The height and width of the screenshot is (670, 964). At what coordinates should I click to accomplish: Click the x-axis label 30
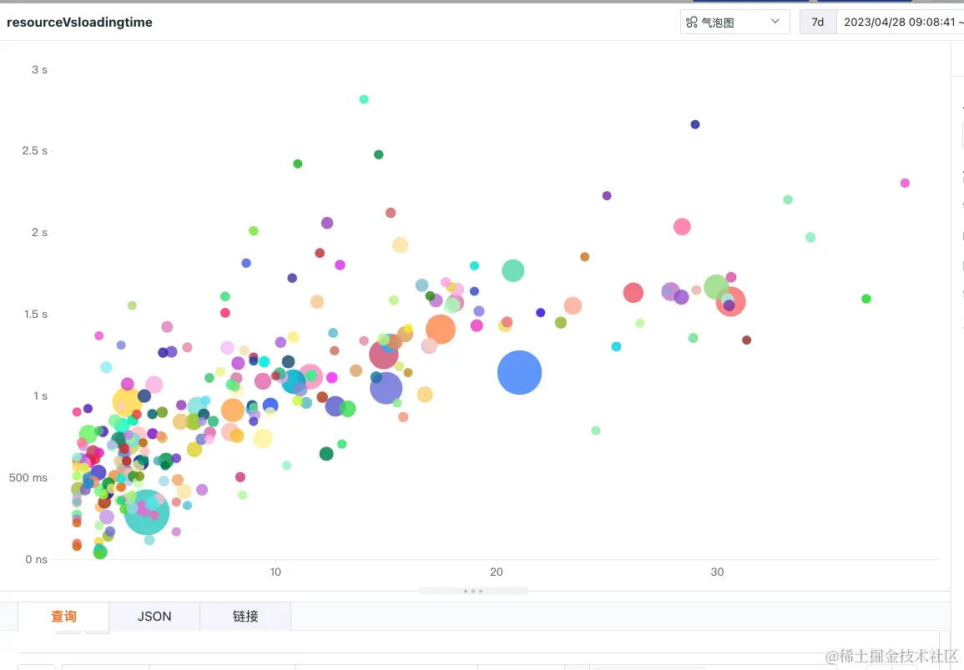(x=717, y=572)
